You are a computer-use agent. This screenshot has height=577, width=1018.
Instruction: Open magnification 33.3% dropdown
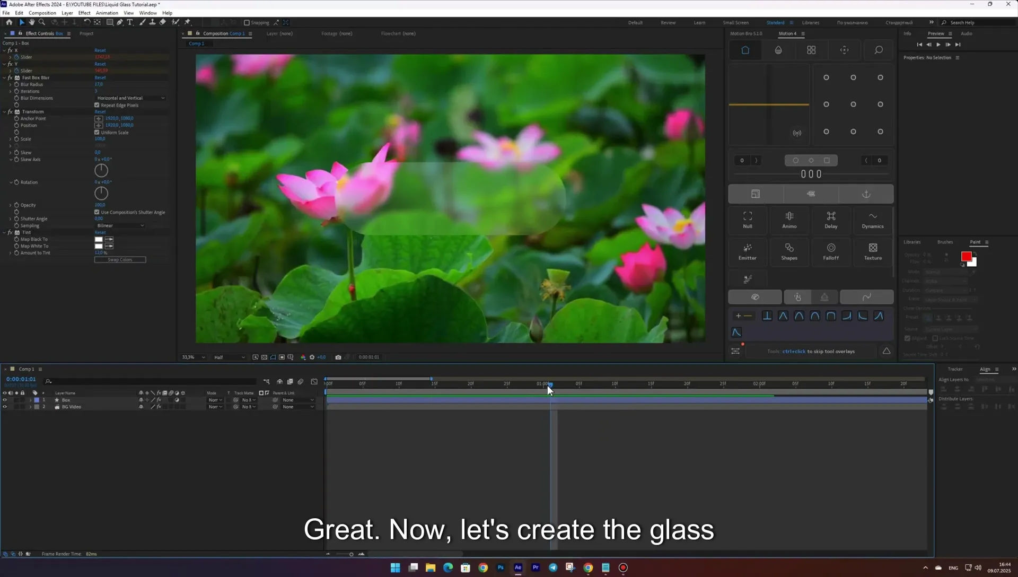tap(193, 357)
